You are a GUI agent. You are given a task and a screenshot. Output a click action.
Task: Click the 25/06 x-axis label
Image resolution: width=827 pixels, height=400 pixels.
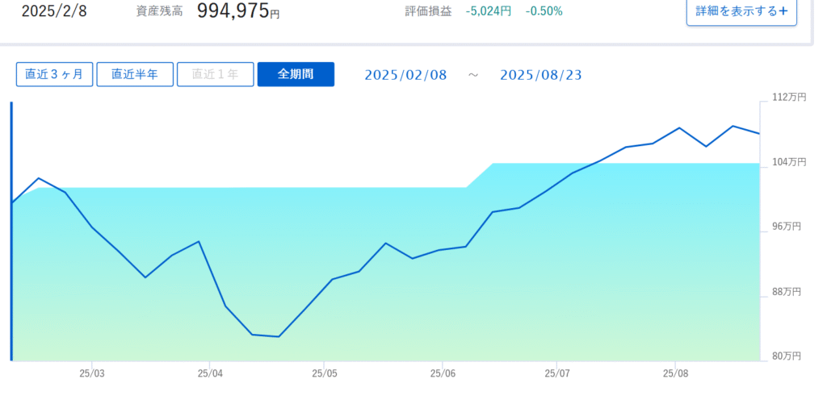(x=442, y=373)
